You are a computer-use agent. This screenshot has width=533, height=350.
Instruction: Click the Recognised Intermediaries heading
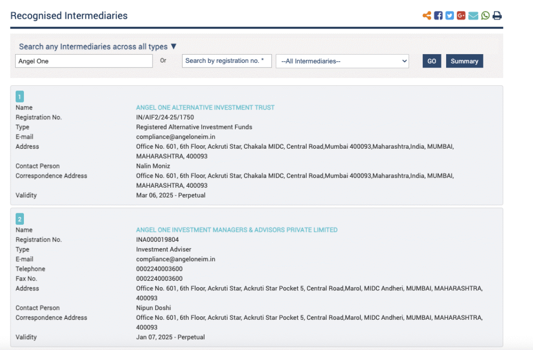coord(69,16)
